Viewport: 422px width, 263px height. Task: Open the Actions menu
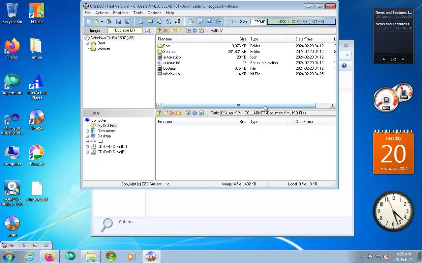coord(102,13)
